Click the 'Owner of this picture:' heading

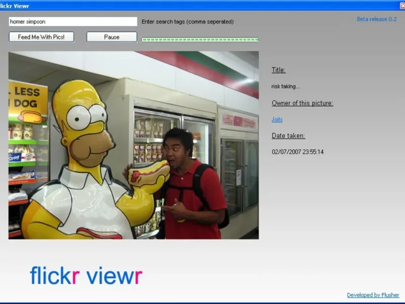point(302,103)
